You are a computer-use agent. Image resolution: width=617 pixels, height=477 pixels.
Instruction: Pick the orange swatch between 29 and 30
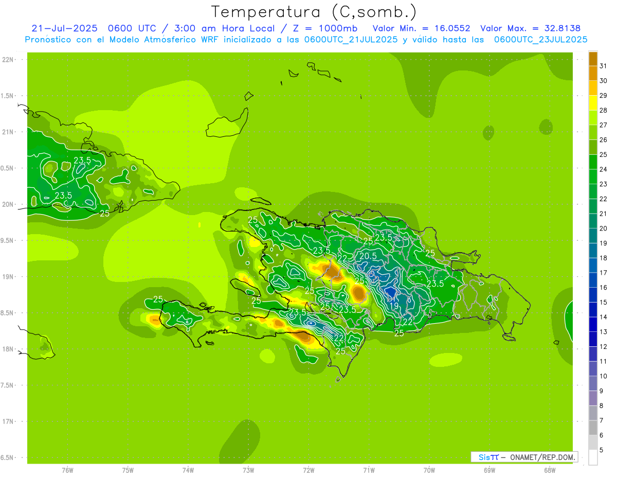tap(593, 88)
